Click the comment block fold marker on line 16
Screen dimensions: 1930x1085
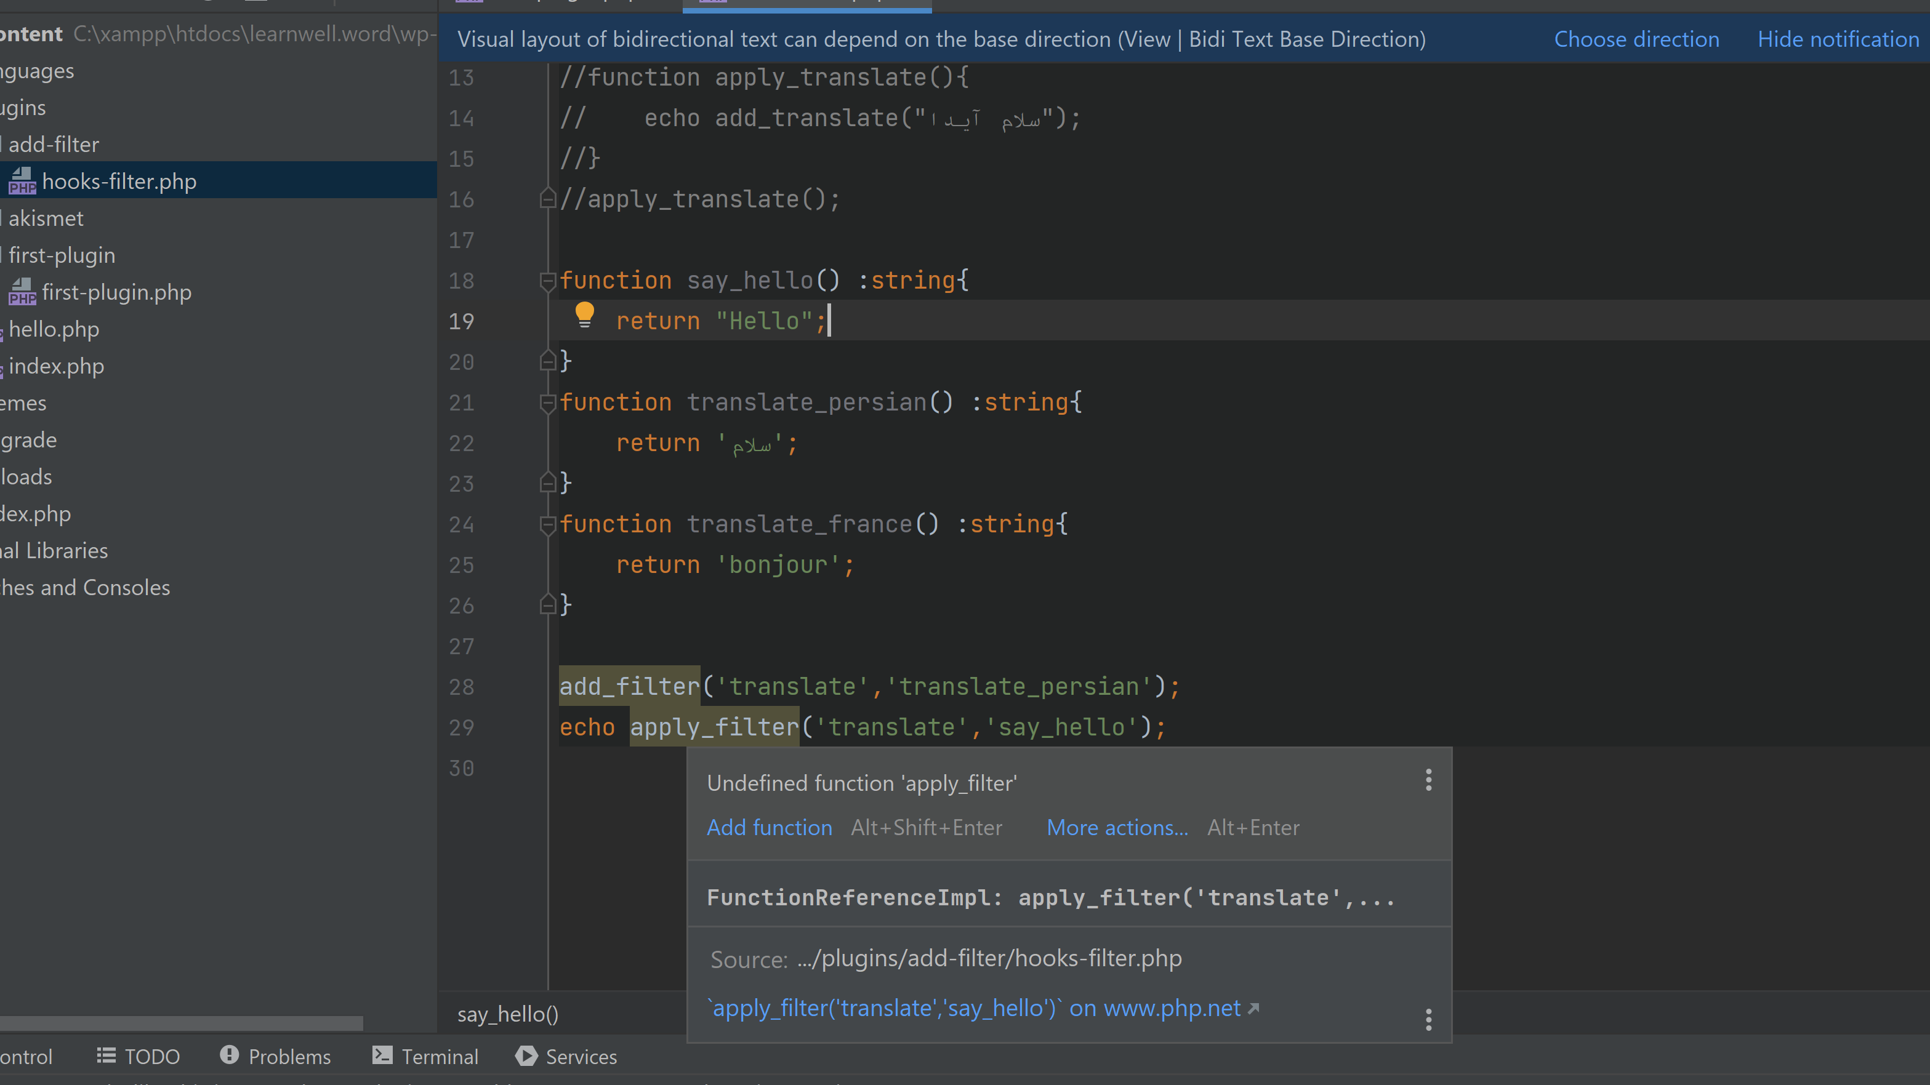click(548, 199)
